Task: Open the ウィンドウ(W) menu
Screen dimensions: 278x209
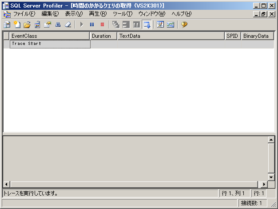Action: coord(152,14)
